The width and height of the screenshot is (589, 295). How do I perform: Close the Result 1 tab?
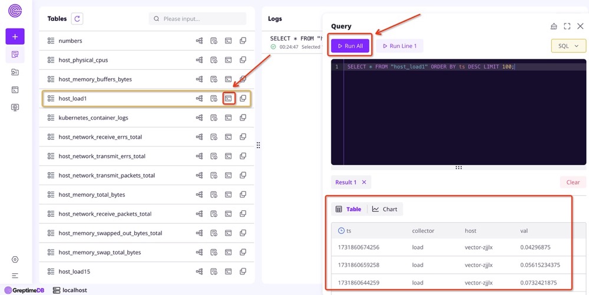click(x=364, y=182)
